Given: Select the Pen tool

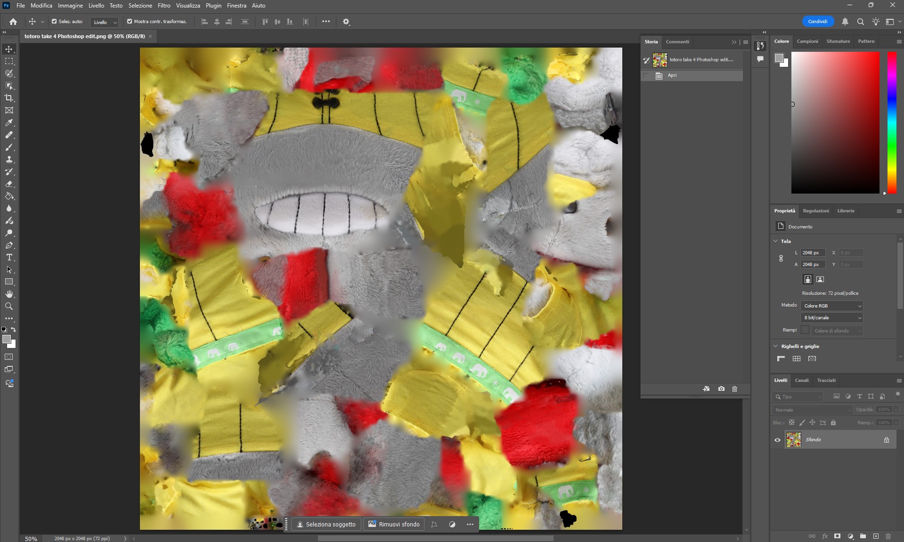Looking at the screenshot, I should click(9, 245).
